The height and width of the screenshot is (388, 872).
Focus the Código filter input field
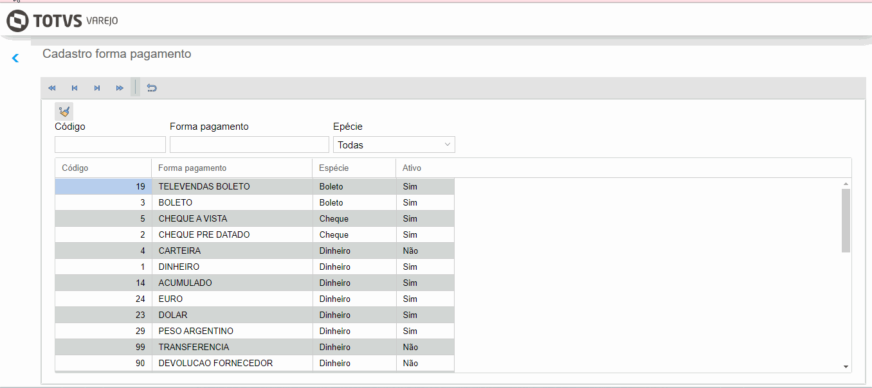[110, 145]
